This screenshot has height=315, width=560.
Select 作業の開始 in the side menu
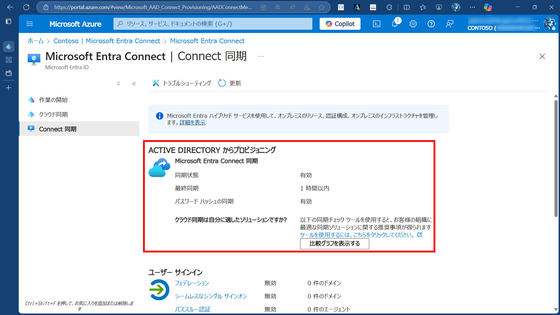tap(53, 100)
